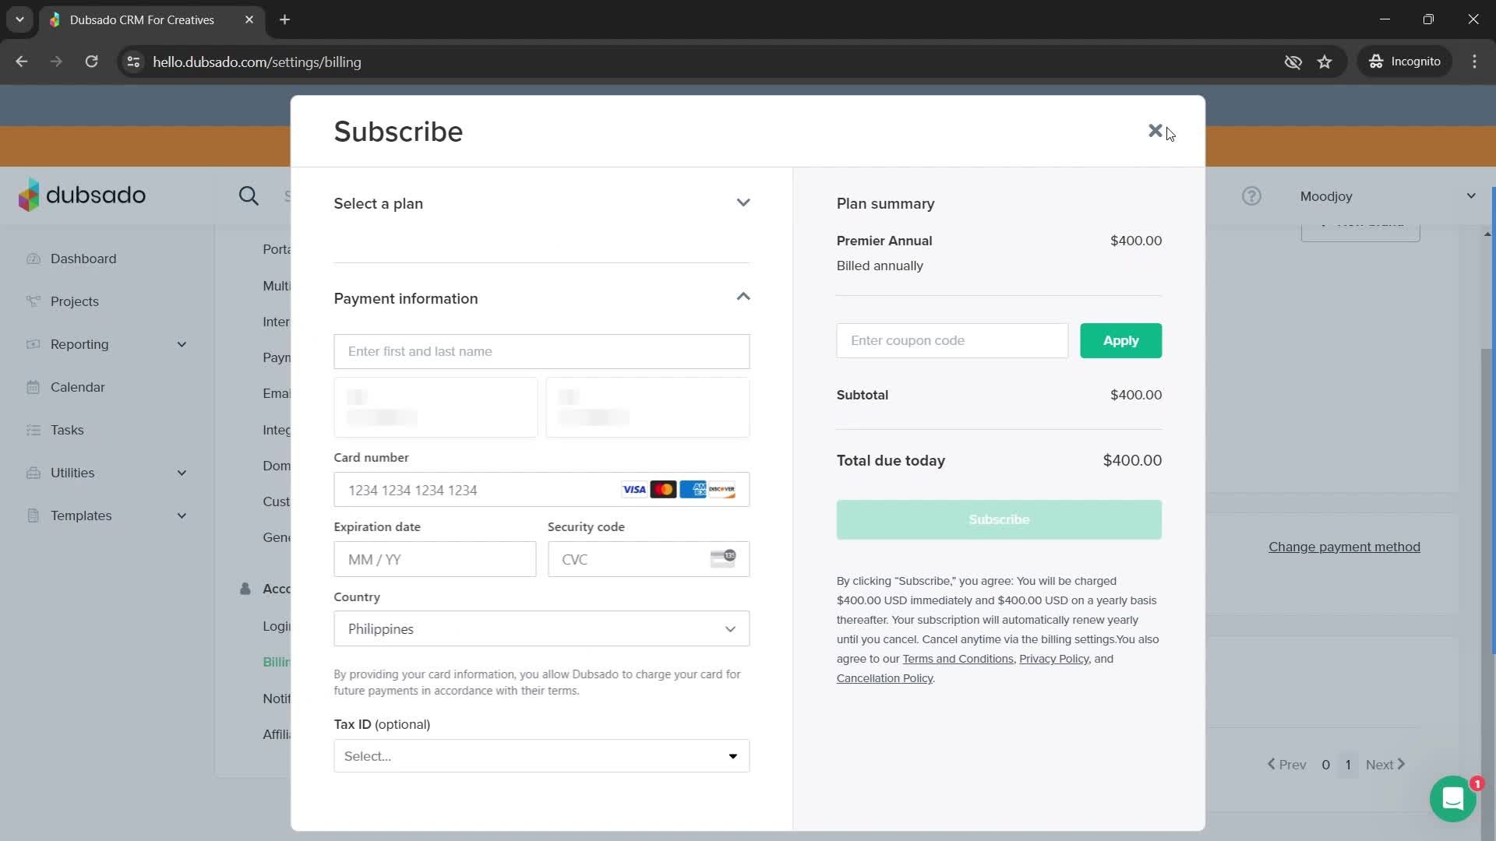Click Change payment method link

pos(1344,547)
